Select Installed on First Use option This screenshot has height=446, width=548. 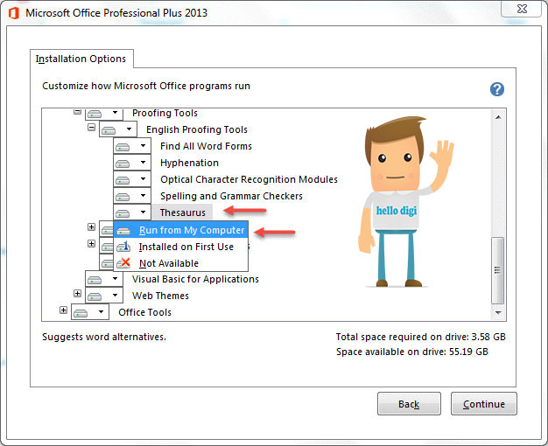coord(186,247)
